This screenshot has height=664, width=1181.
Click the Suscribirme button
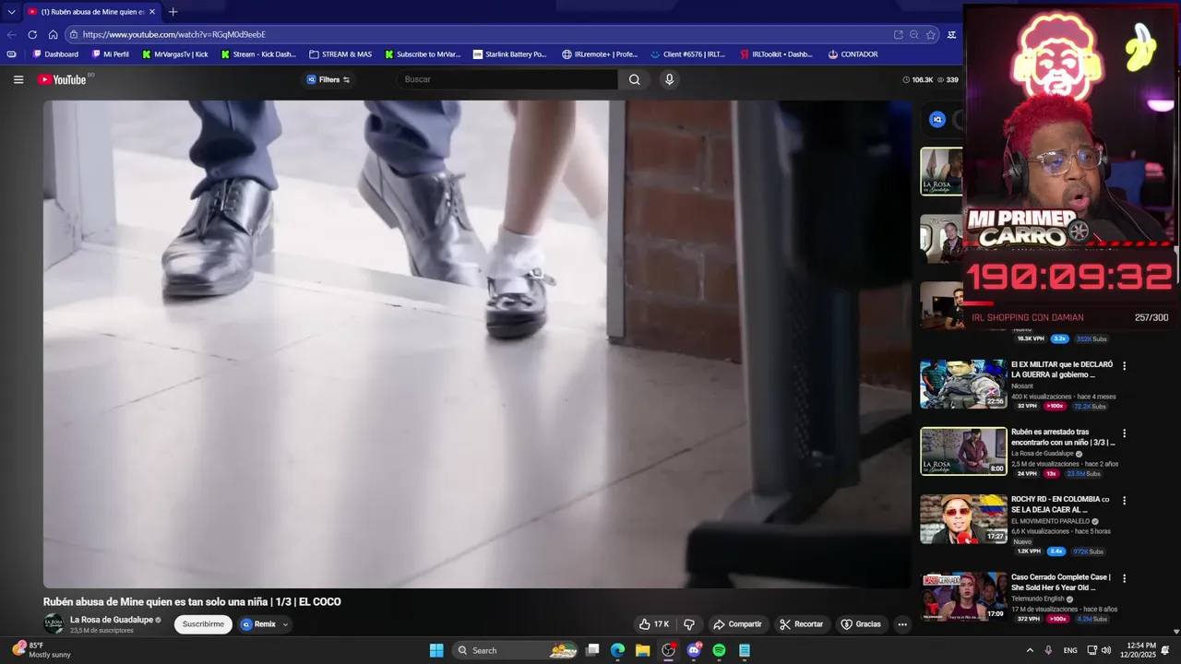click(203, 624)
